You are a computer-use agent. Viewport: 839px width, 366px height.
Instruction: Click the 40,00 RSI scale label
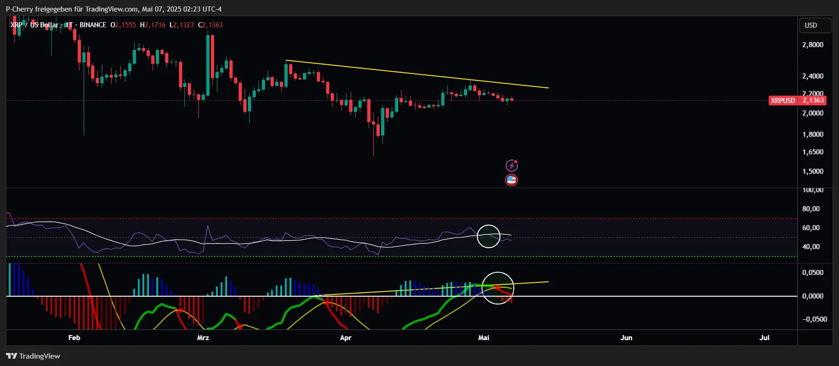point(811,247)
